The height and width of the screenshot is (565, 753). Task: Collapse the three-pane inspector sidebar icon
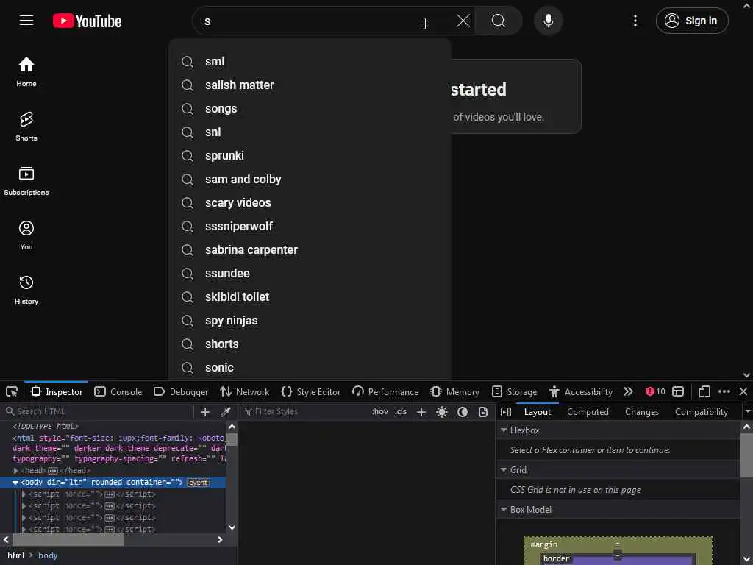click(506, 412)
